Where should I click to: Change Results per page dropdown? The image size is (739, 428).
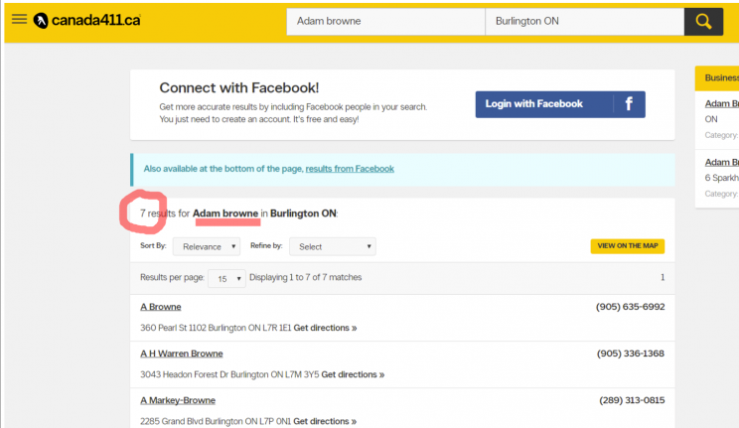point(226,279)
